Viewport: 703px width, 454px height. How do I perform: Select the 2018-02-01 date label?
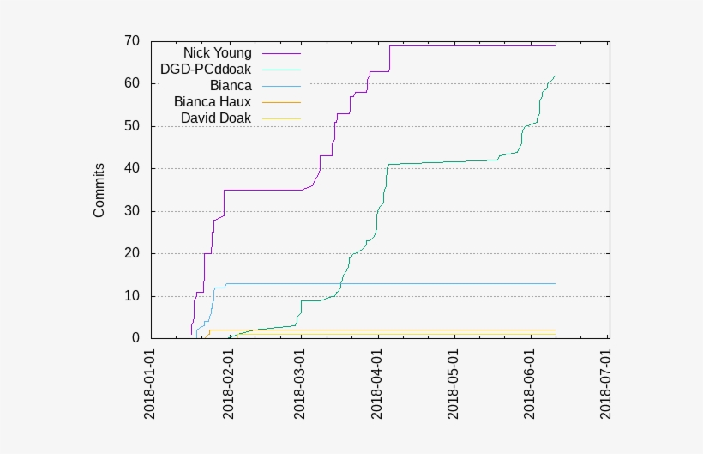[x=227, y=384]
